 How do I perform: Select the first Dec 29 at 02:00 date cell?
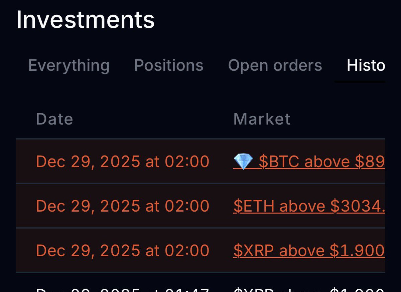[123, 161]
